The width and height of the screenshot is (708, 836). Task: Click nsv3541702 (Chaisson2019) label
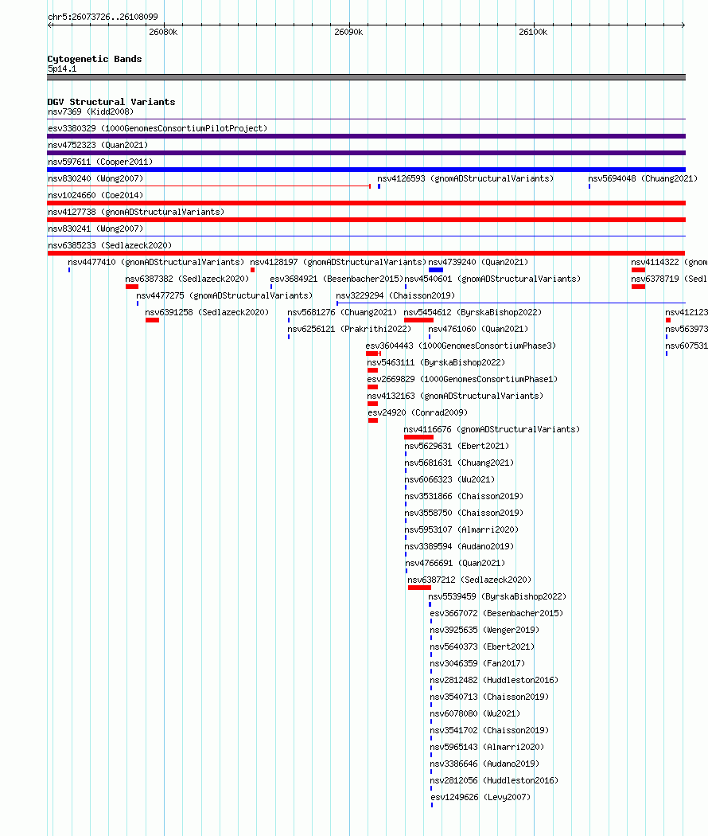coord(489,731)
